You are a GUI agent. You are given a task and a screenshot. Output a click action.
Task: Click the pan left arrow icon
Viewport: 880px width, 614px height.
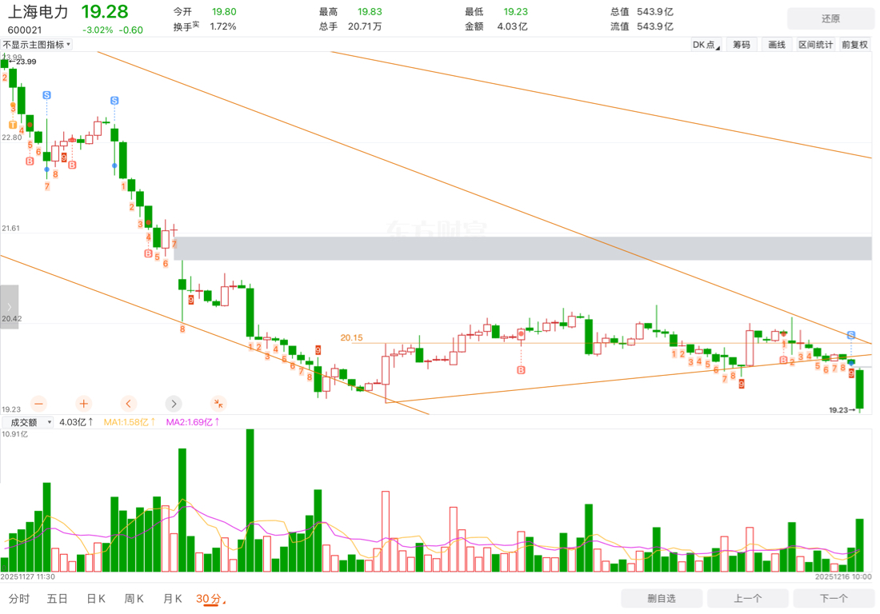pos(129,403)
